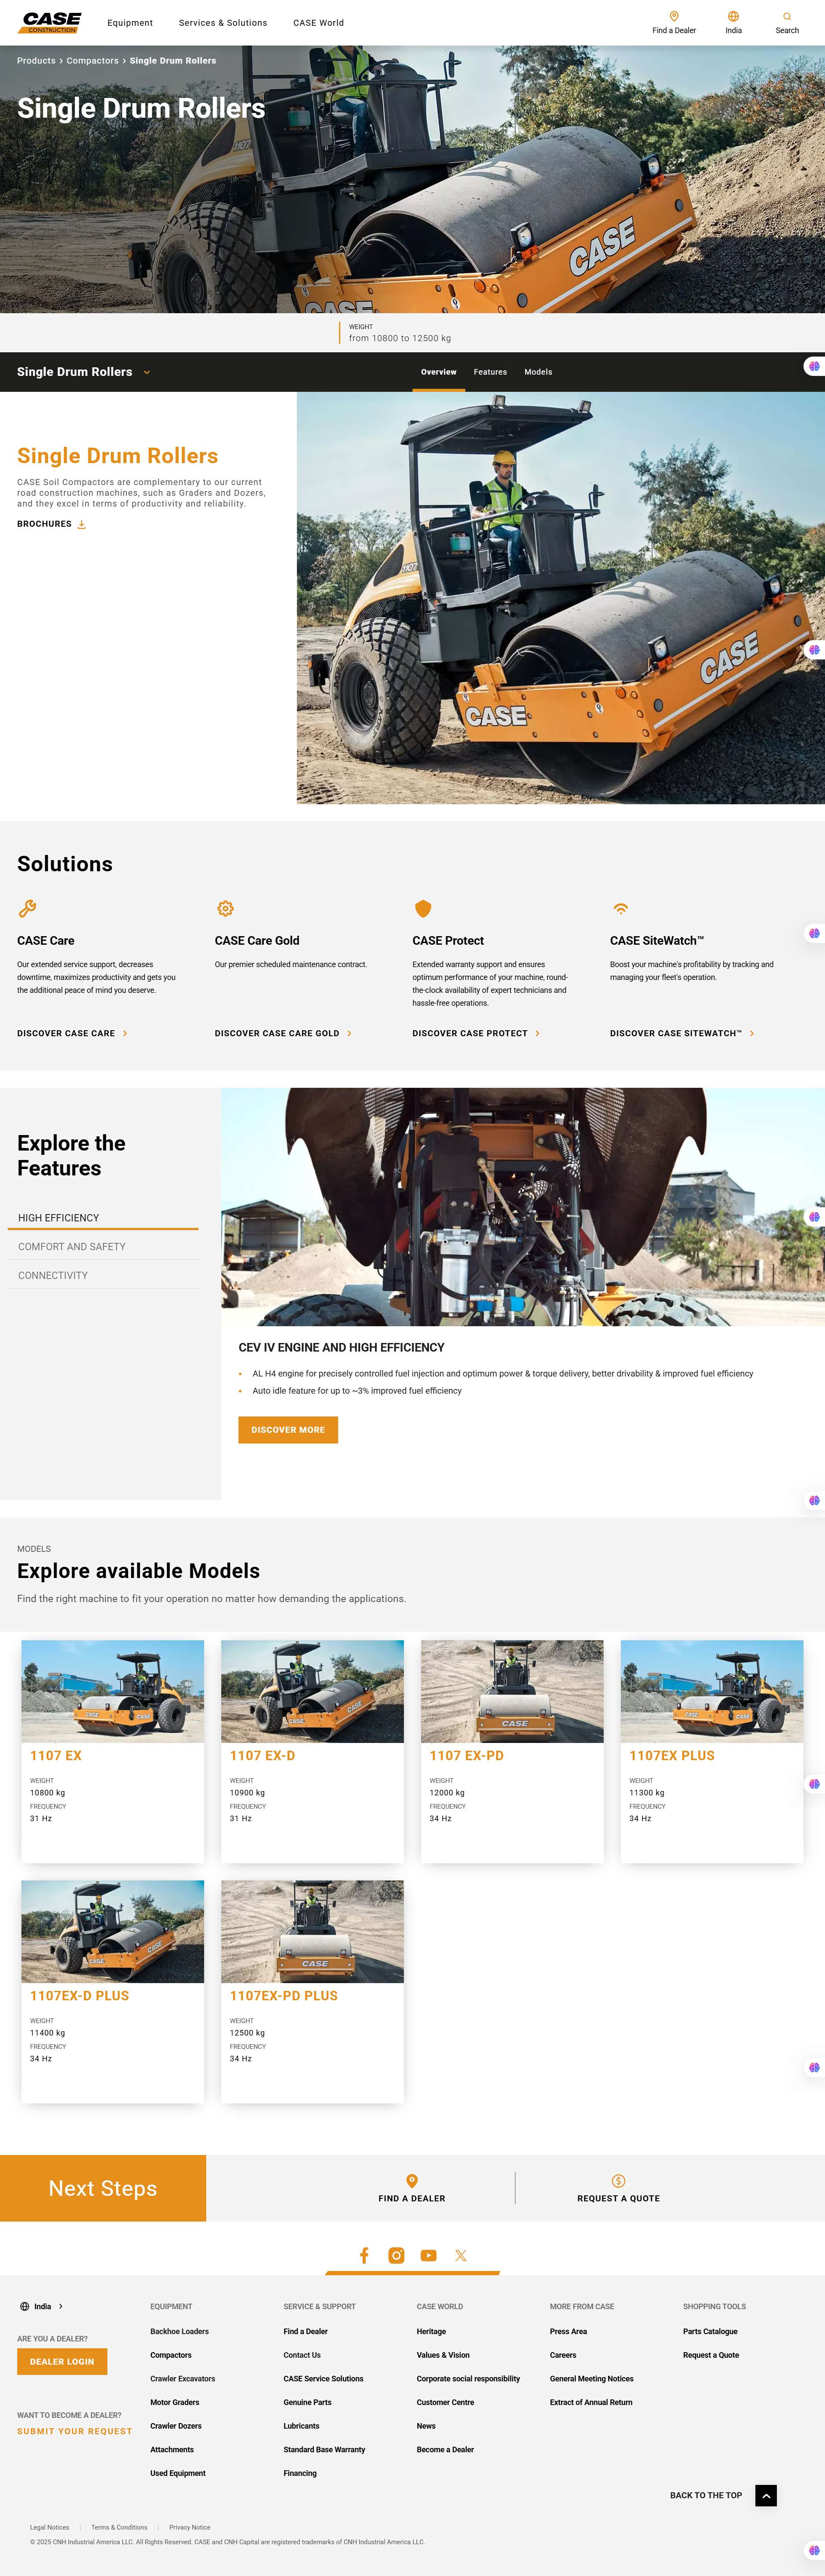The height and width of the screenshot is (2576, 825).
Task: Expand India country selector in footer
Action: click(42, 2306)
